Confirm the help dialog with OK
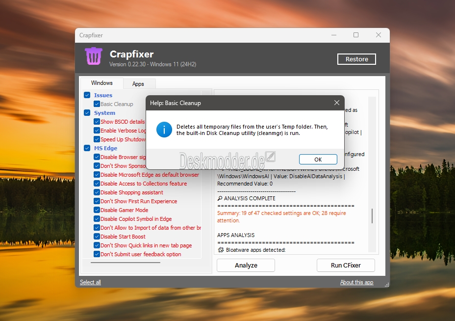Viewport: 455px width, 321px height. 318,160
